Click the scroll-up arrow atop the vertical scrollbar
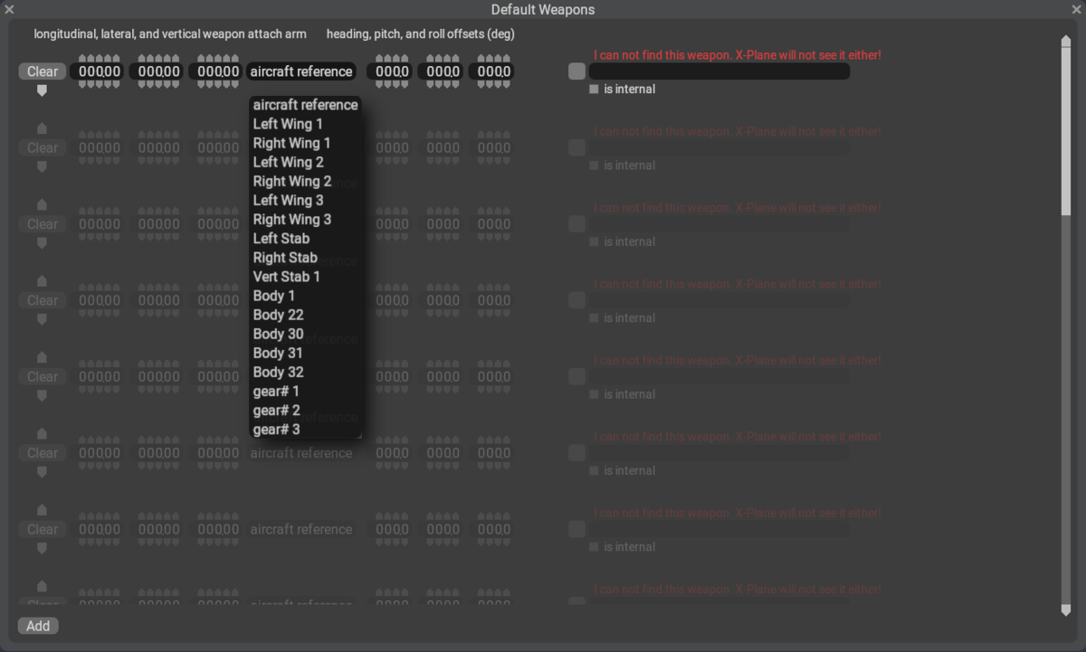Viewport: 1086px width, 652px height. [1065, 42]
